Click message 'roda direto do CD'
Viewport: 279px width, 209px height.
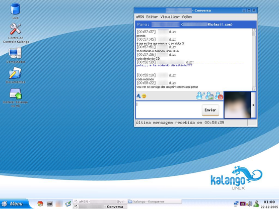click(148, 59)
